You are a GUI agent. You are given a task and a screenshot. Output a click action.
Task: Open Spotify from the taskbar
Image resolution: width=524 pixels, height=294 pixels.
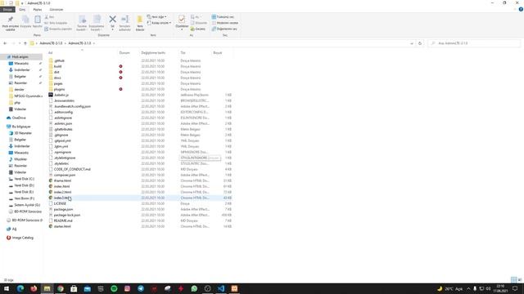point(114,288)
